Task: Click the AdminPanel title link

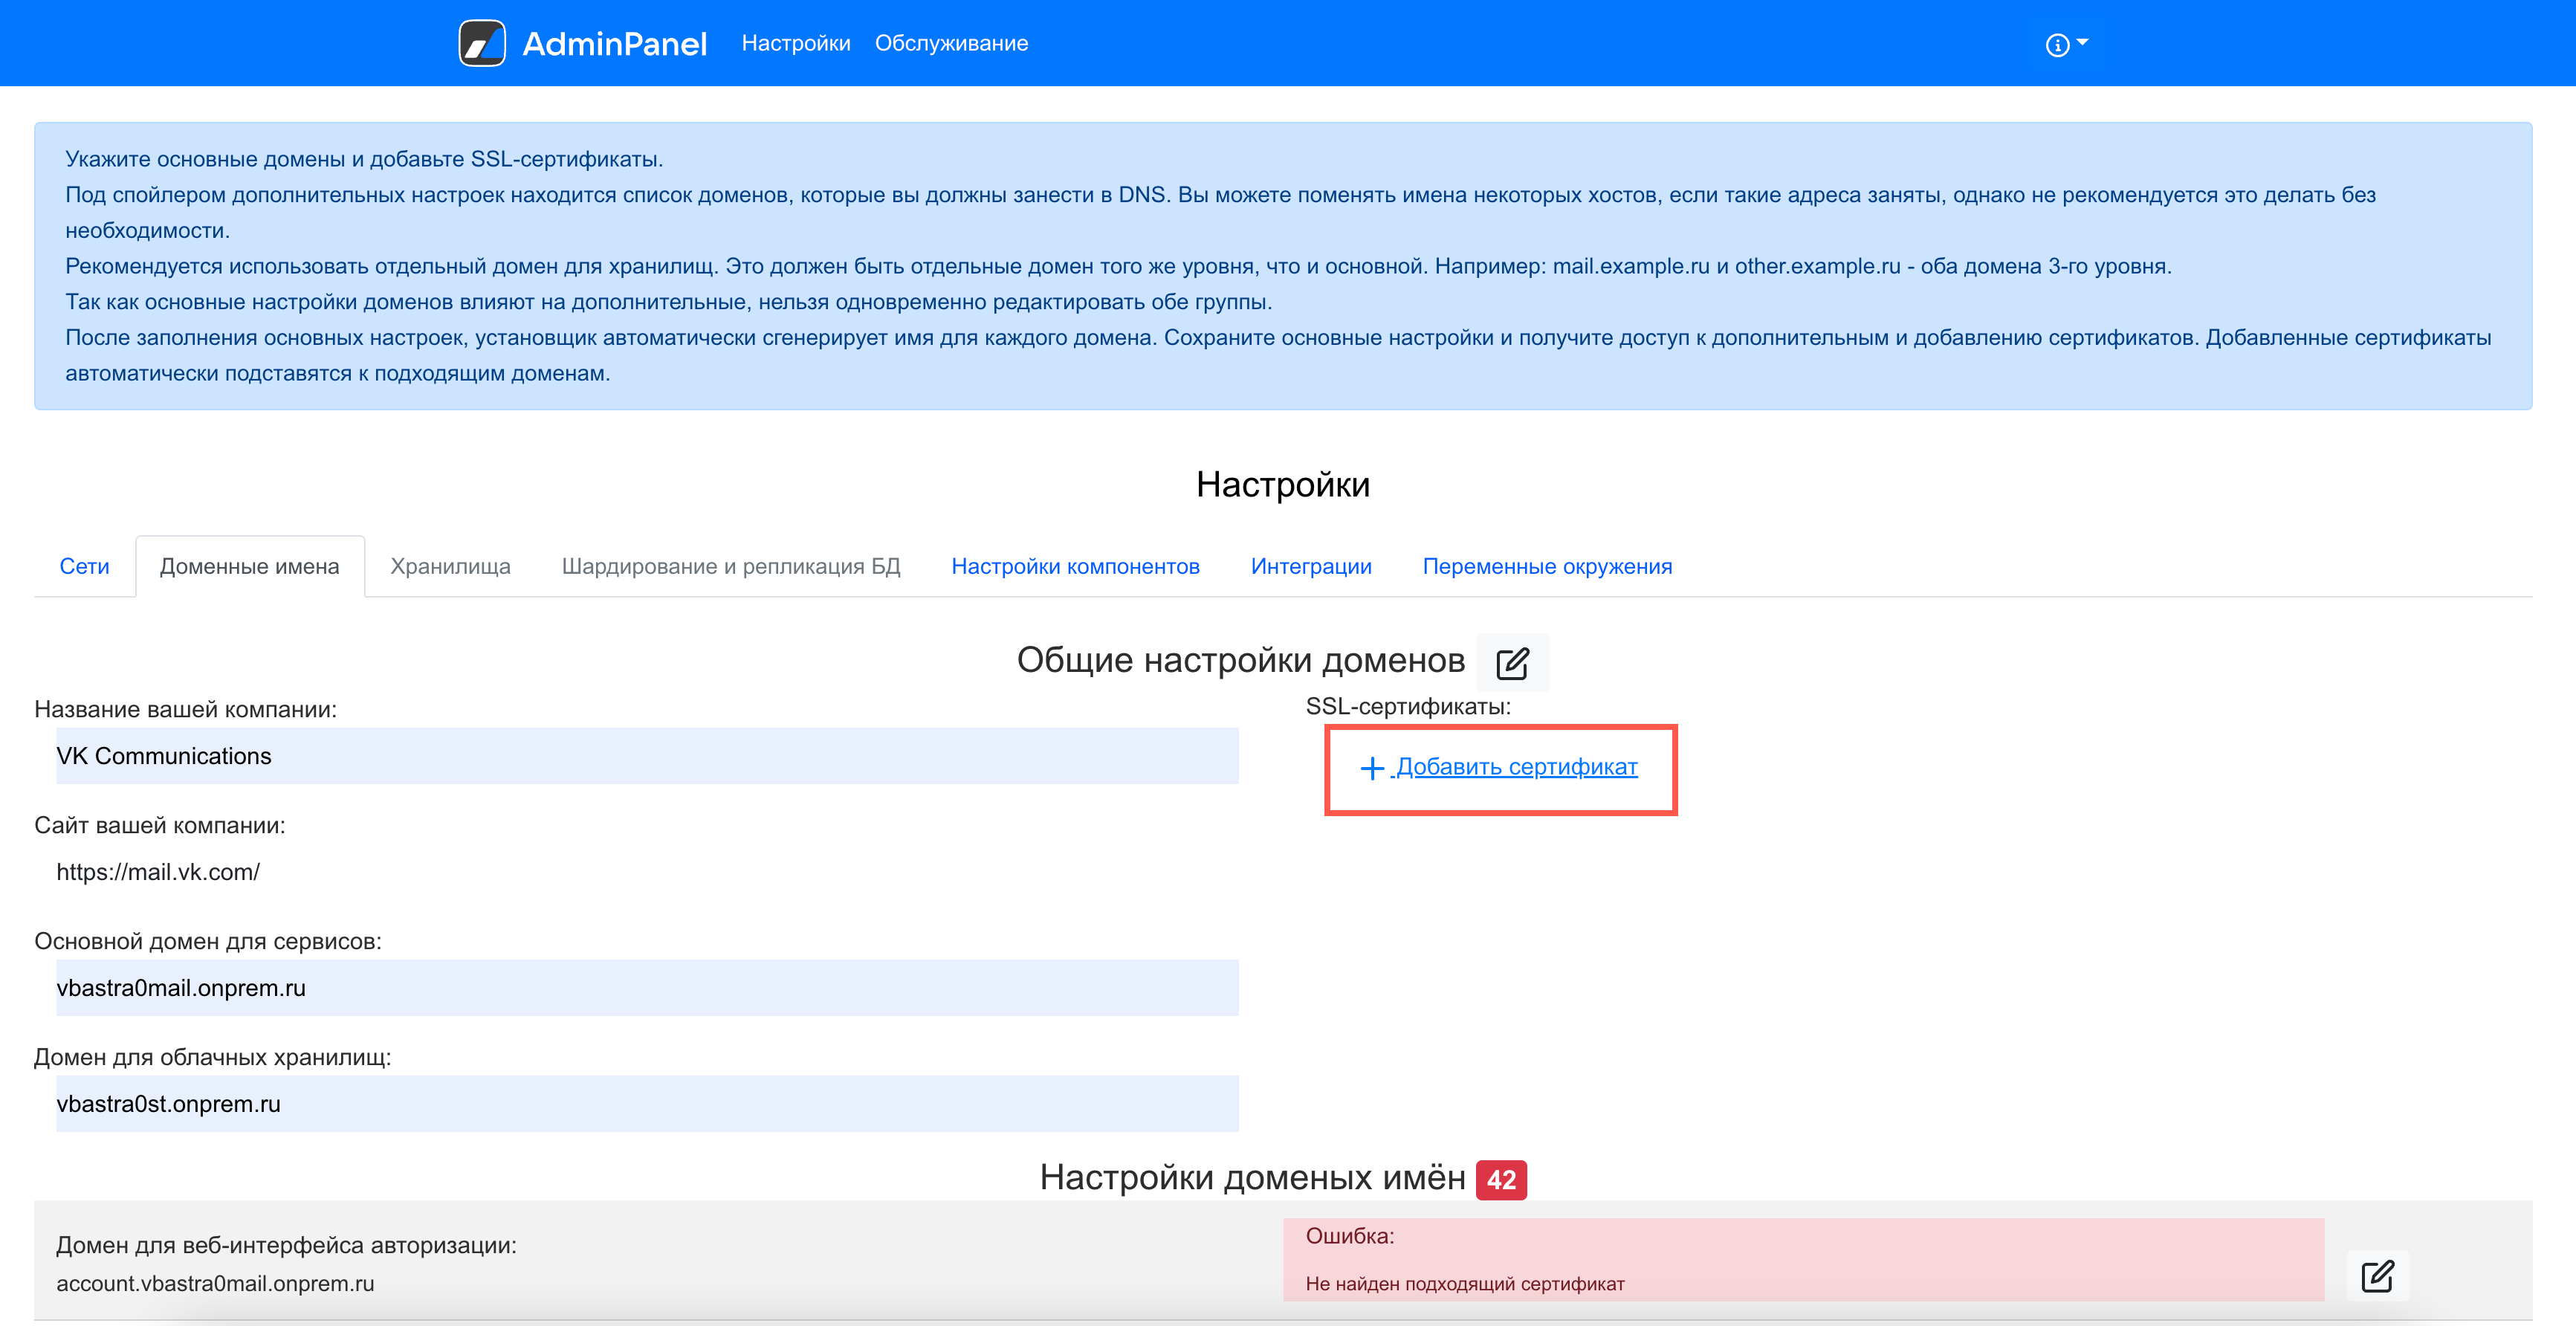Action: (614, 43)
